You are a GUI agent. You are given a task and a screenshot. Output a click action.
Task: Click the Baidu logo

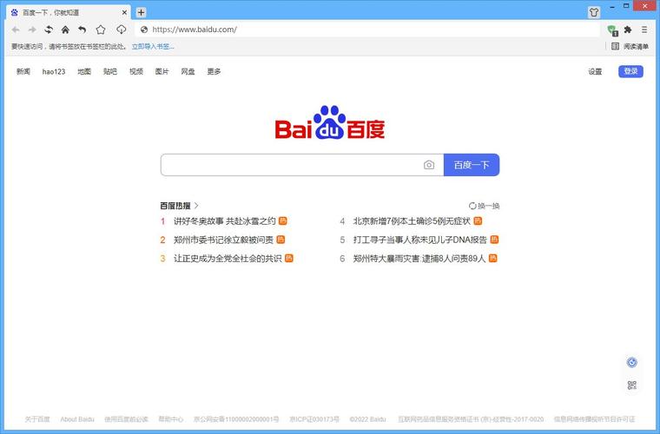click(330, 122)
